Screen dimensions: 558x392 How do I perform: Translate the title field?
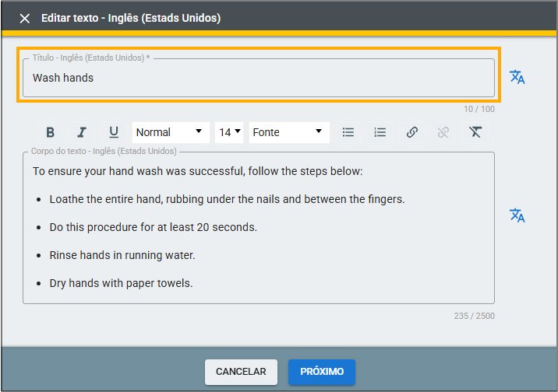[517, 77]
